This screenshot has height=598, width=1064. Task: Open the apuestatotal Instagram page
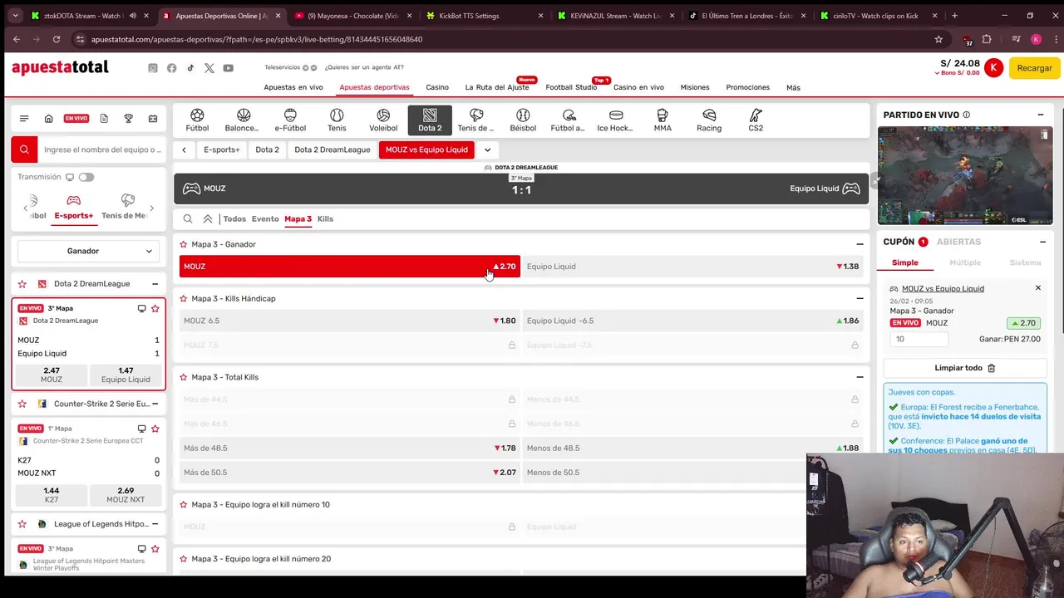click(x=153, y=68)
